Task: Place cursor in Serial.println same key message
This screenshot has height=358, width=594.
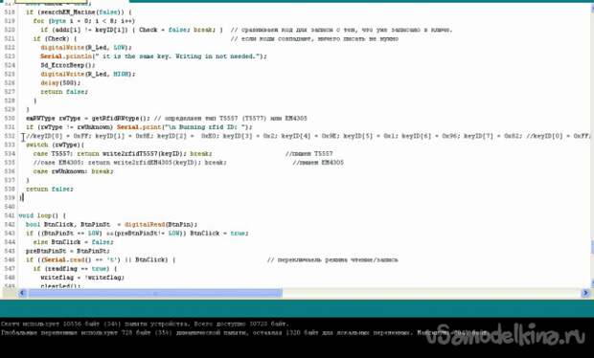Action: (x=153, y=56)
